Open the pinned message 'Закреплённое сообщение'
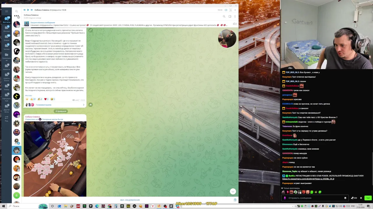This screenshot has height=209, width=373. click(x=128, y=24)
